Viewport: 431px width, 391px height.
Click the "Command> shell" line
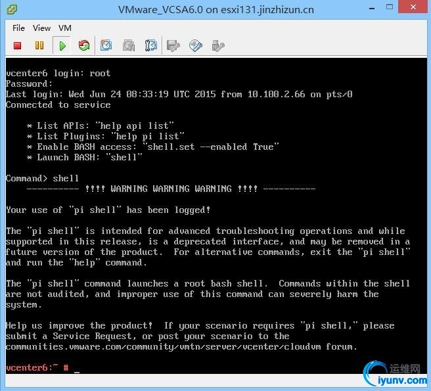pyautogui.click(x=42, y=179)
